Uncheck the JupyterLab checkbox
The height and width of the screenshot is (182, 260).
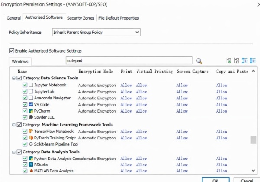25,91
